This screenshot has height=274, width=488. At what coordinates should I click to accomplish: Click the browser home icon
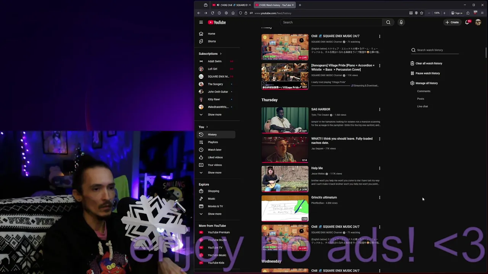pyautogui.click(x=233, y=13)
